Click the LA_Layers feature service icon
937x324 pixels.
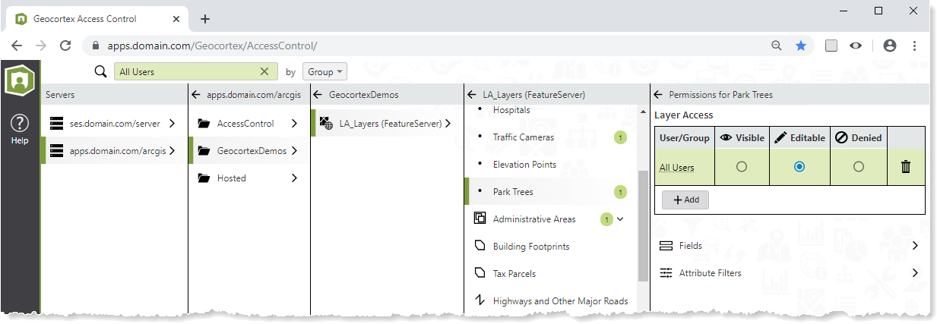(326, 123)
